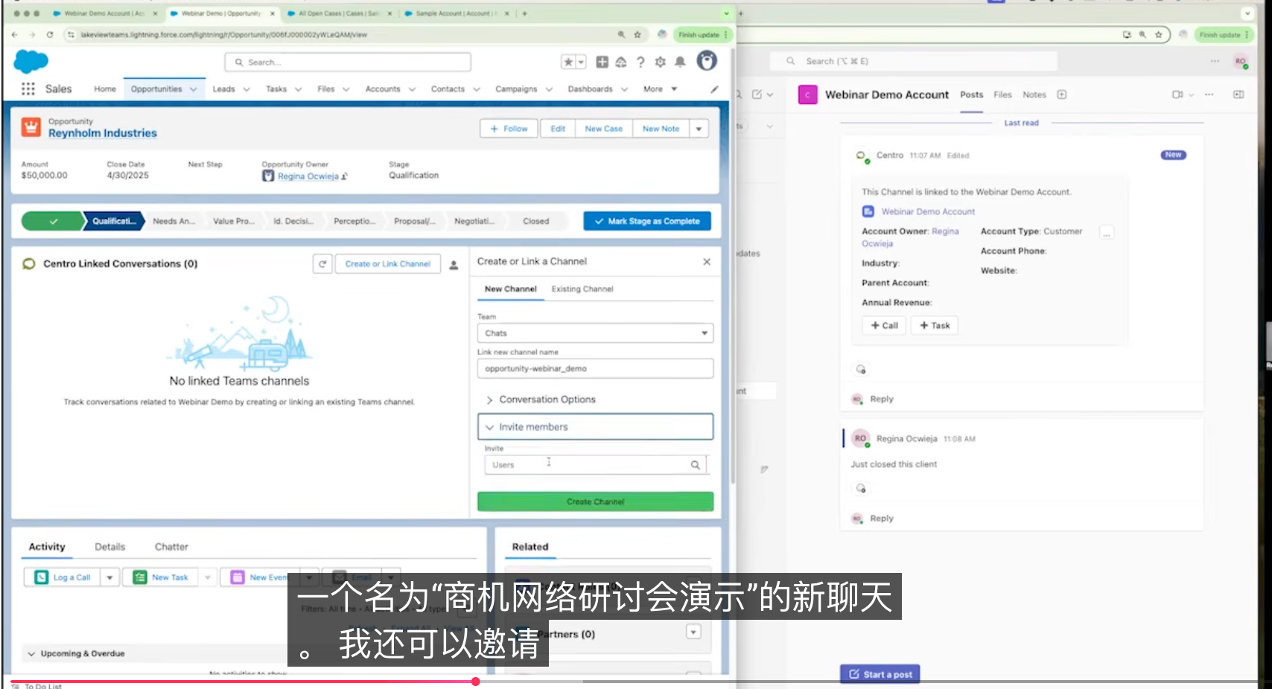
Task: Click the Guidance Center icon beside Help
Action: pos(621,62)
